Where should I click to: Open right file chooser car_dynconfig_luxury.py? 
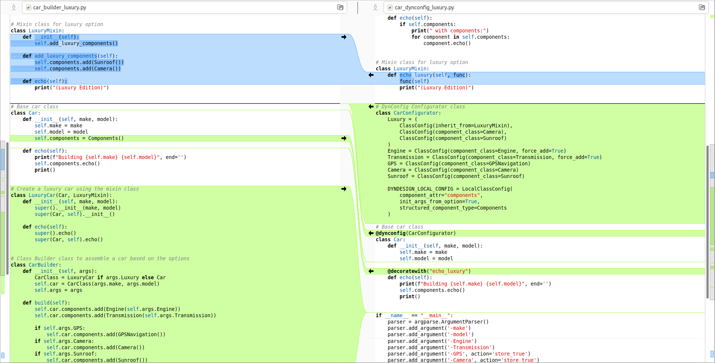546,7
